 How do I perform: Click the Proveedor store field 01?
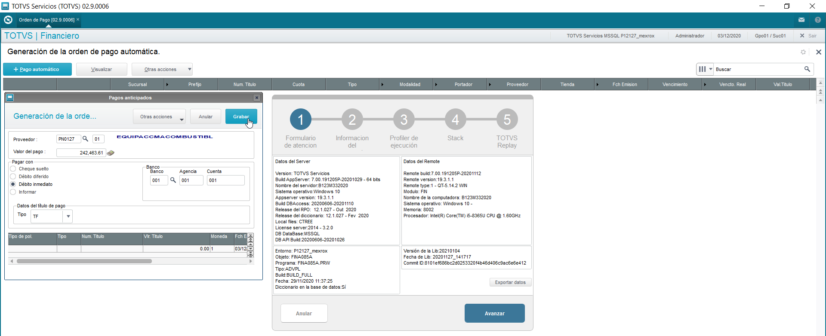coord(99,139)
